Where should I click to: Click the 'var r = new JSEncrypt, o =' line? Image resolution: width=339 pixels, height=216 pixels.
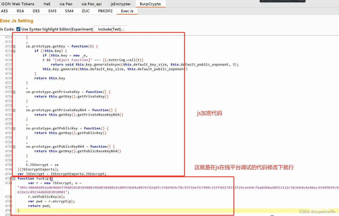[x=55, y=183]
